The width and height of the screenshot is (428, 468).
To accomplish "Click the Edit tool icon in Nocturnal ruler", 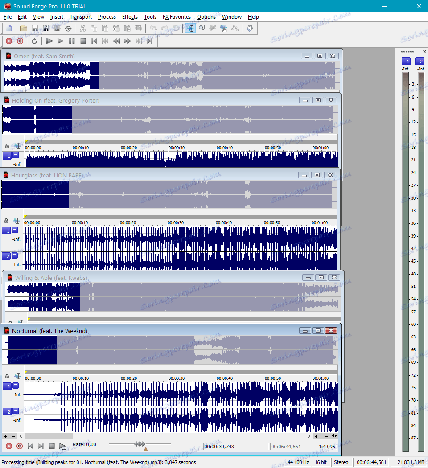I will point(17,376).
